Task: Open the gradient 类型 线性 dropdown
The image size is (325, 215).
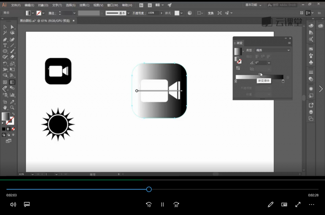Action: pos(273,50)
